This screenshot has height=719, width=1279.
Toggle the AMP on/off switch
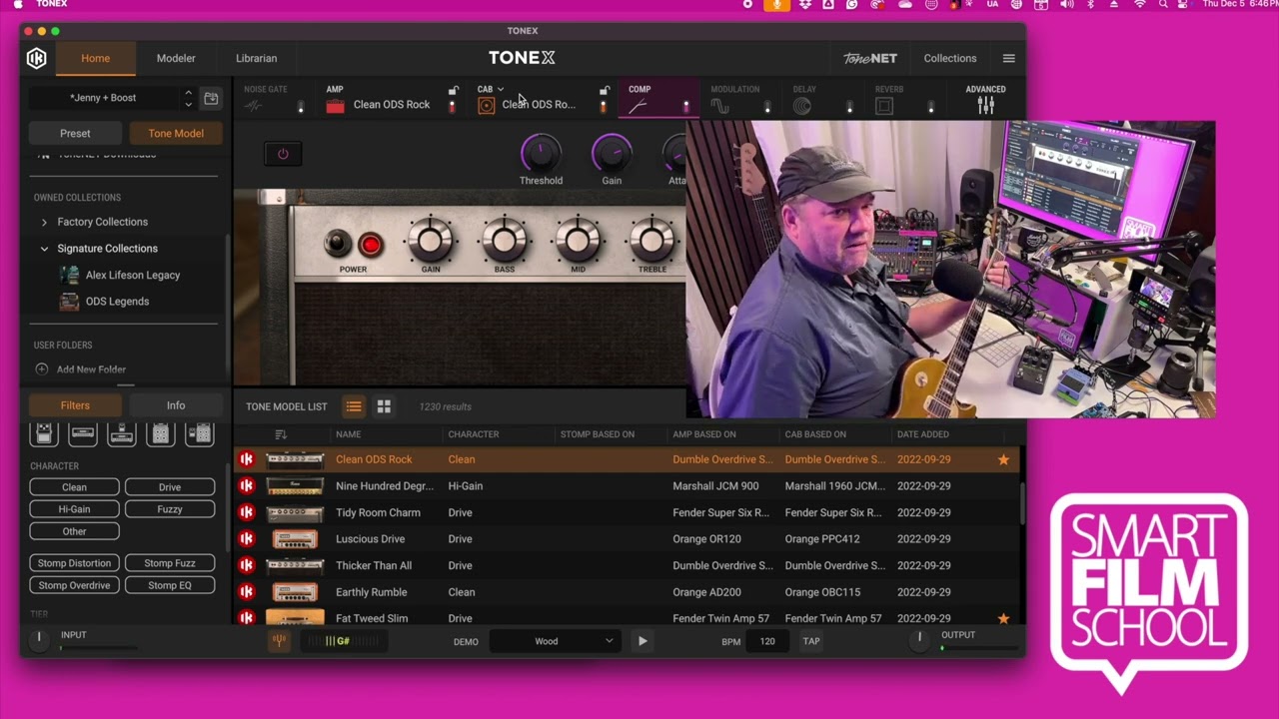(x=452, y=106)
